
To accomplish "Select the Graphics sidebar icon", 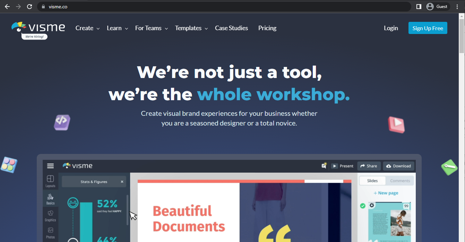I will 50,216.
